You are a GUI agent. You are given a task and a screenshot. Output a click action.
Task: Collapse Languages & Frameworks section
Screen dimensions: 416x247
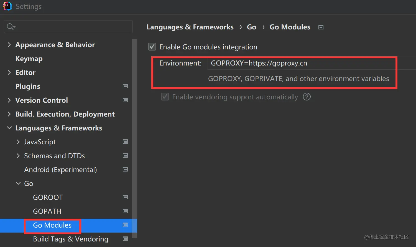pyautogui.click(x=9, y=128)
